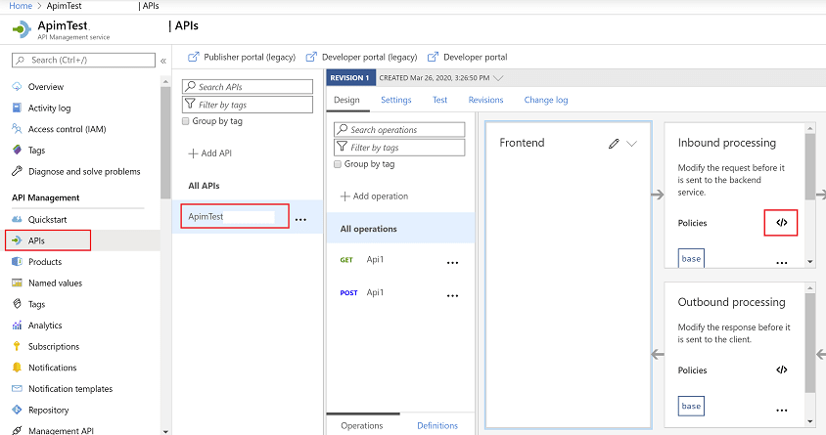This screenshot has height=435, width=826.
Task: Open Overview in the sidebar
Action: (45, 87)
